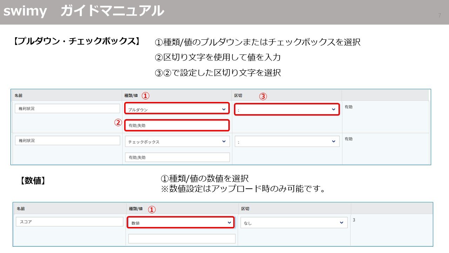Click the page number 7 in the header

[x=440, y=15]
